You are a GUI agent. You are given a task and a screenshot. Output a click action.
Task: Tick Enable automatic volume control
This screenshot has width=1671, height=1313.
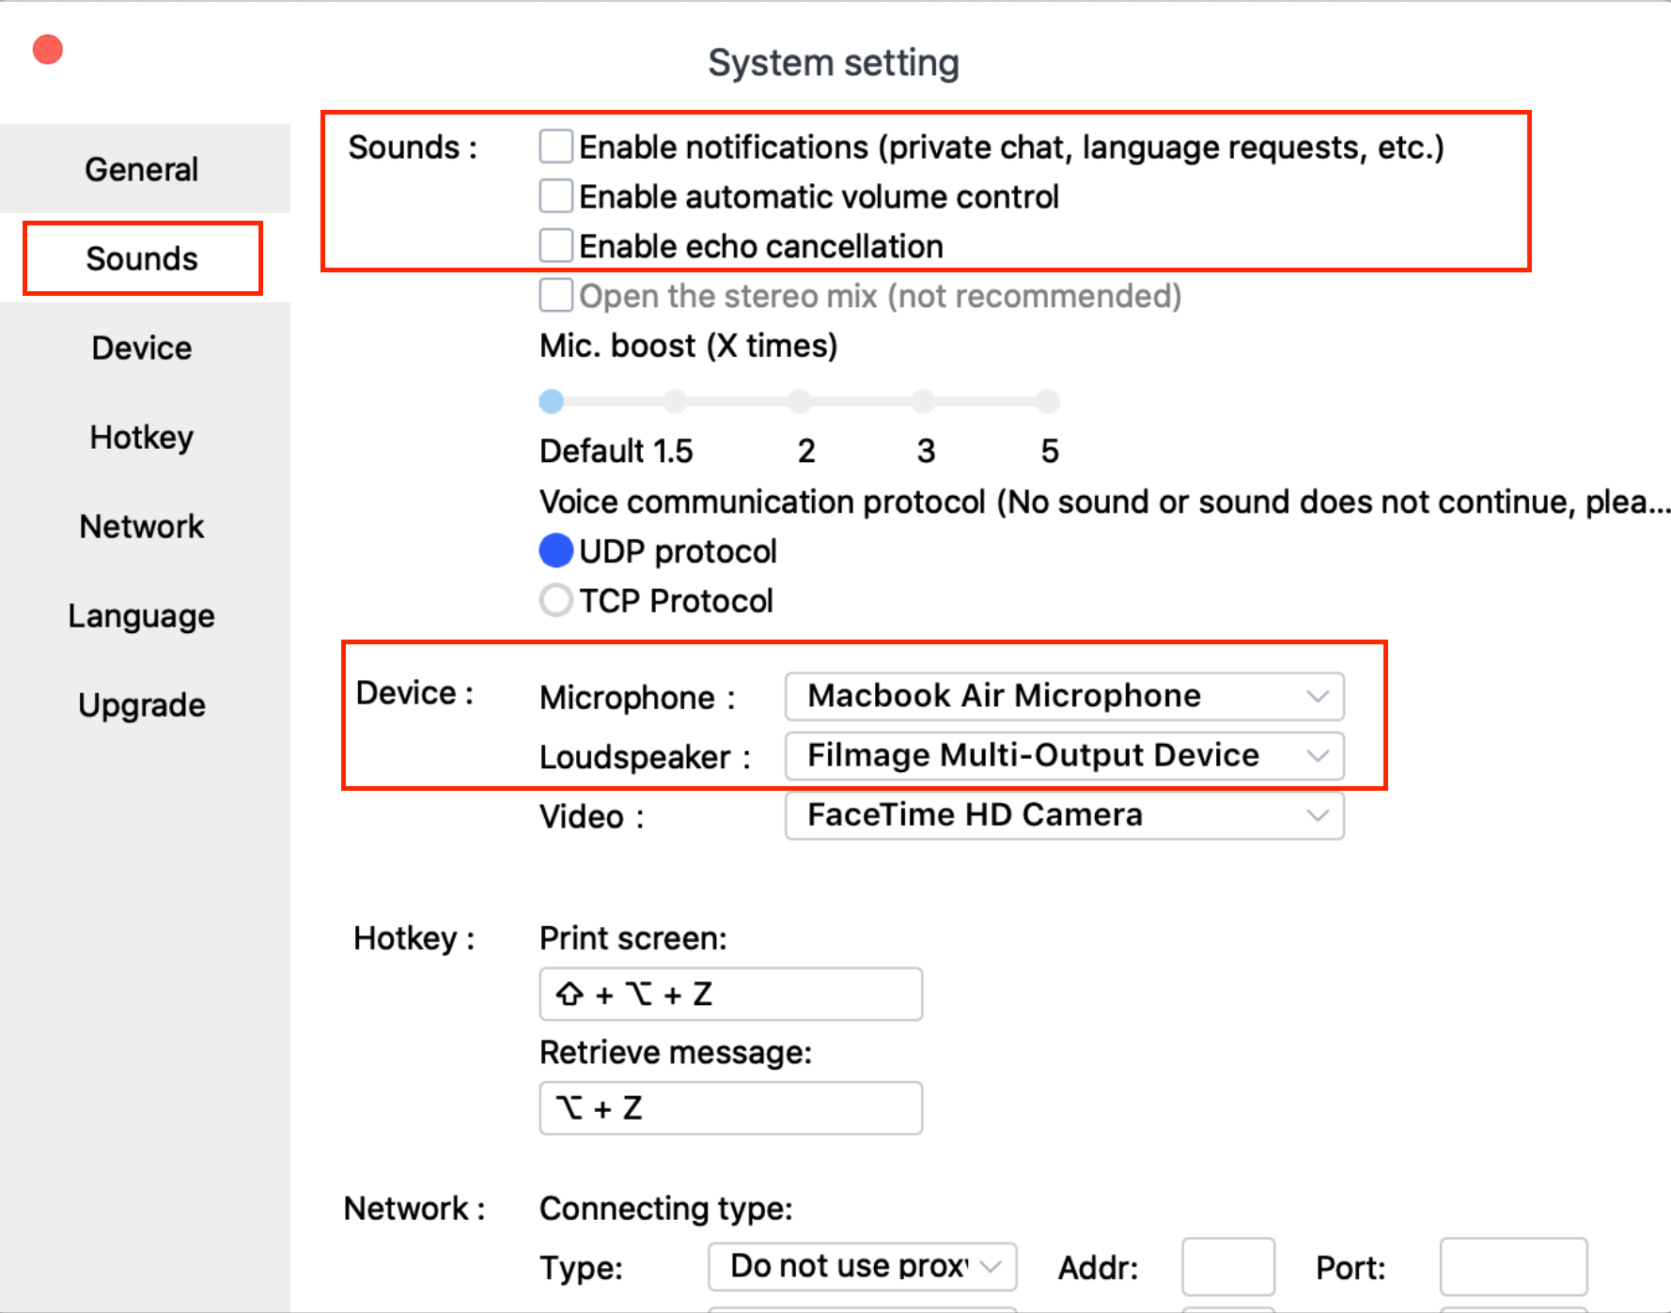[x=556, y=196]
